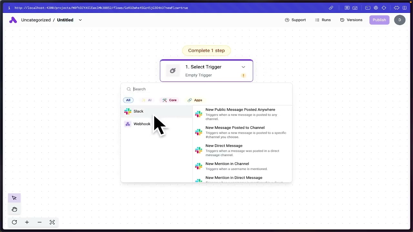The image size is (413, 232).
Task: Click the info icon beside the URL
Action: pyautogui.click(x=9, y=8)
